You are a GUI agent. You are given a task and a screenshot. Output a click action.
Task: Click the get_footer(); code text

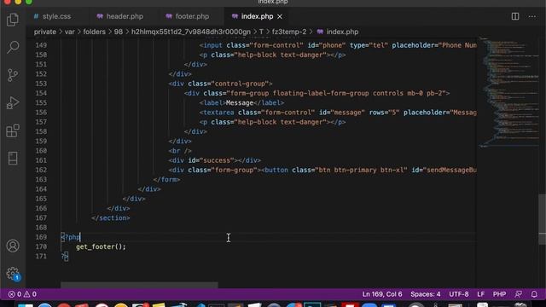(x=101, y=246)
